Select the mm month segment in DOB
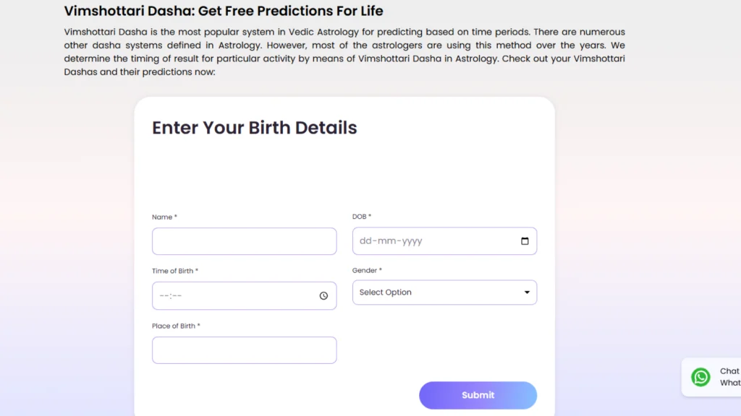The image size is (741, 416). (386, 241)
